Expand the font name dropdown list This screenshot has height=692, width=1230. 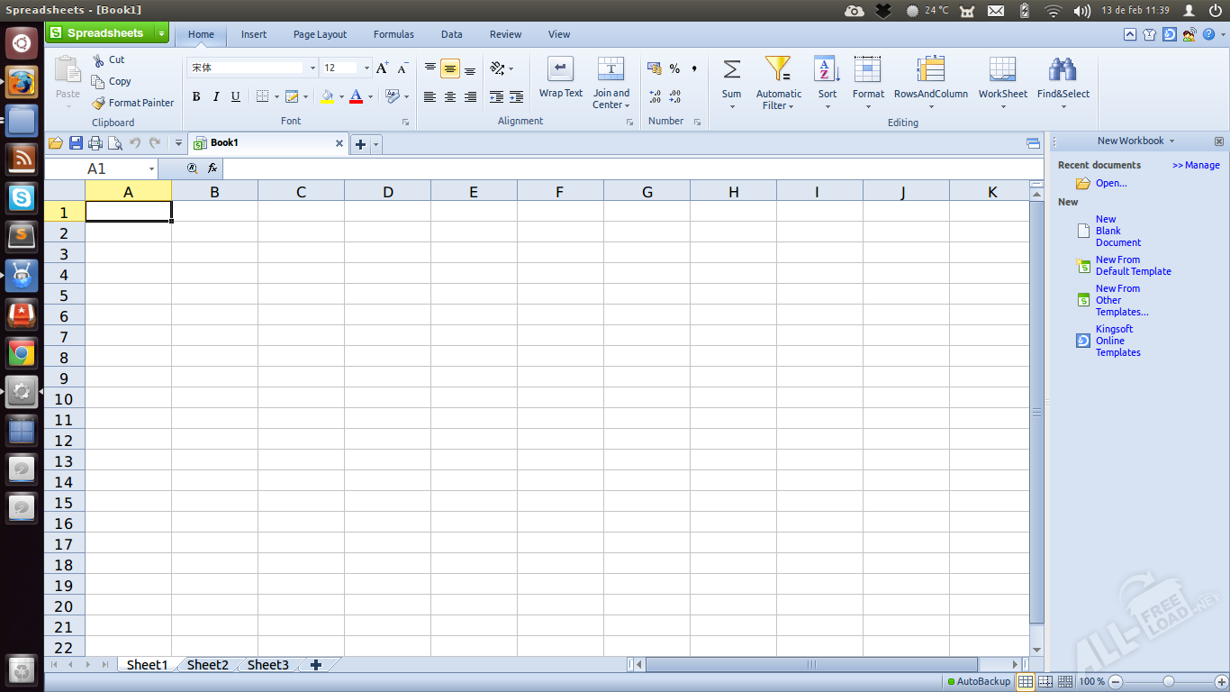coord(312,68)
